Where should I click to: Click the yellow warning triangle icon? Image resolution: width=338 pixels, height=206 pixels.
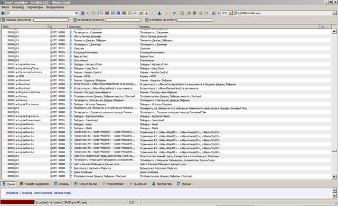[x=146, y=13]
